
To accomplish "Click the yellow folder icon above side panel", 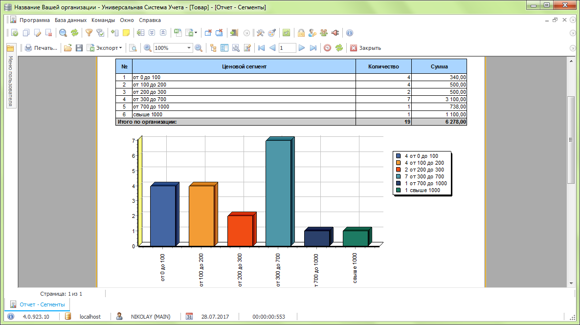I will click(x=10, y=48).
